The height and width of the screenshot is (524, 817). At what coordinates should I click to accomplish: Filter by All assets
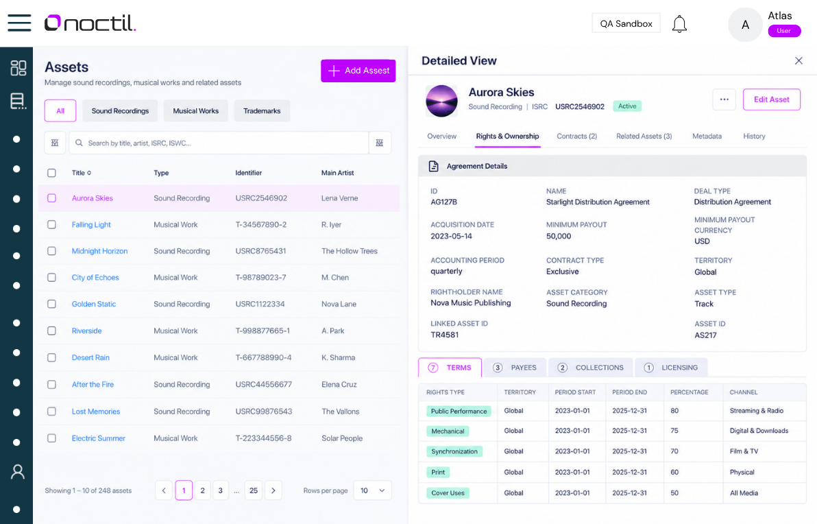click(x=60, y=110)
